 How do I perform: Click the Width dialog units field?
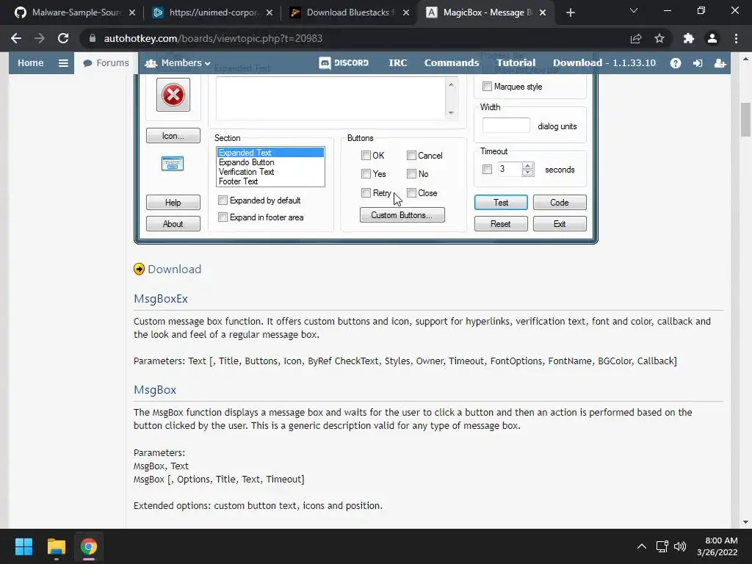[506, 125]
